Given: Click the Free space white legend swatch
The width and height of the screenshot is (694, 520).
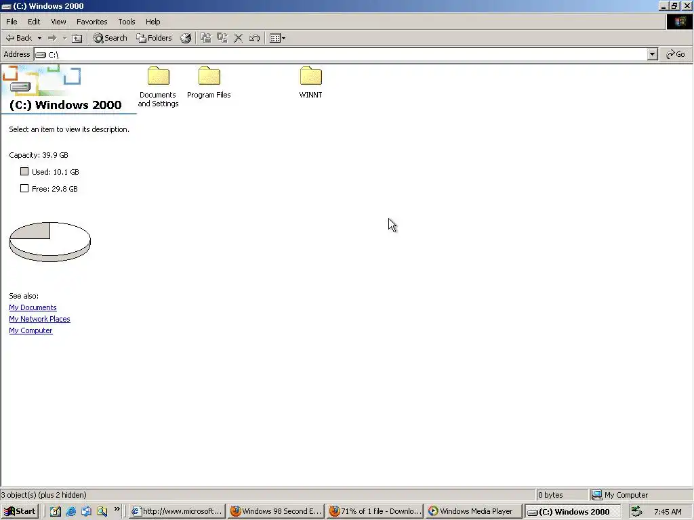Looking at the screenshot, I should (x=24, y=188).
